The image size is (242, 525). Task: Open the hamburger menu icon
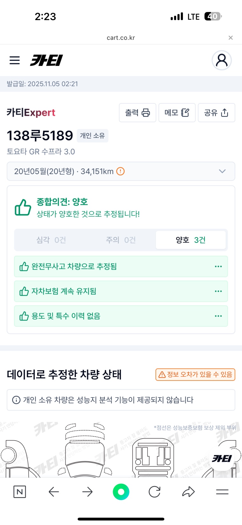(x=15, y=60)
